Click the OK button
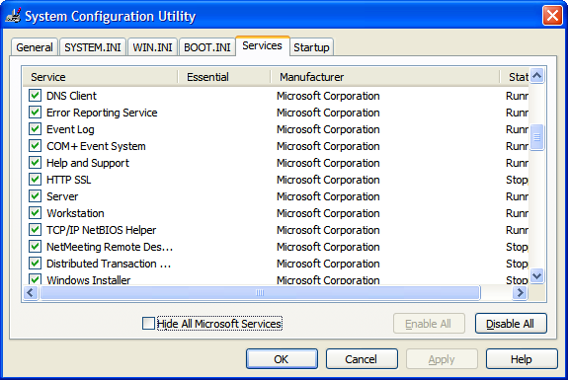The image size is (568, 380). click(x=282, y=359)
